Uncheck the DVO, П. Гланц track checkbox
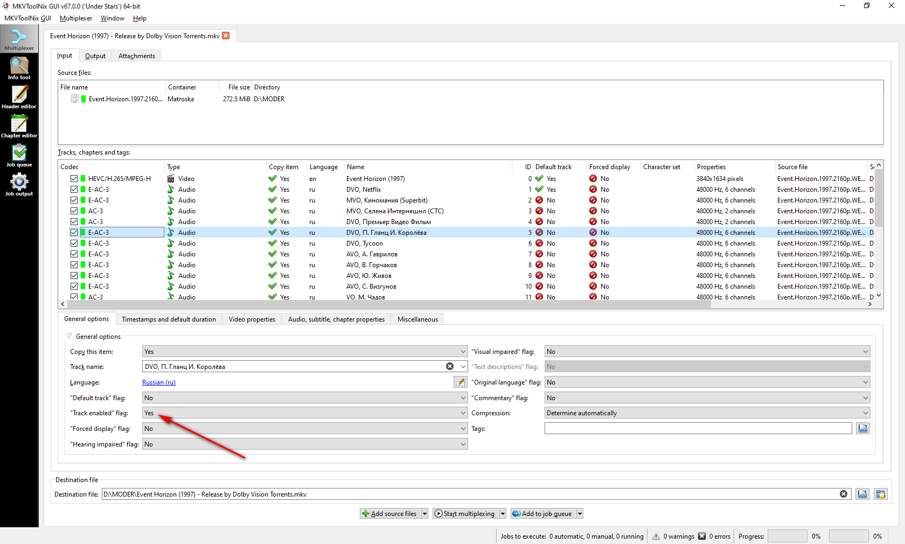Image resolution: width=905 pixels, height=544 pixels. pyautogui.click(x=74, y=232)
